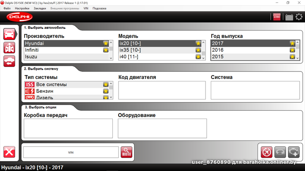Select model ix35 [10-]

pos(160,50)
